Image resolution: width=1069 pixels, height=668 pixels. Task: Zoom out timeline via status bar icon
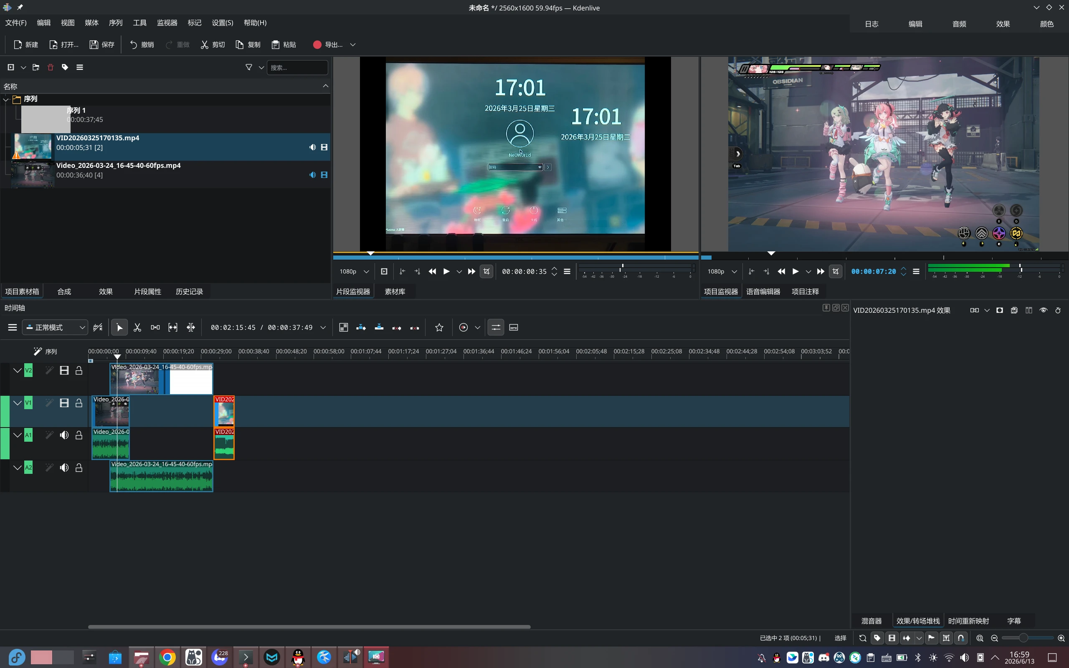(x=994, y=638)
